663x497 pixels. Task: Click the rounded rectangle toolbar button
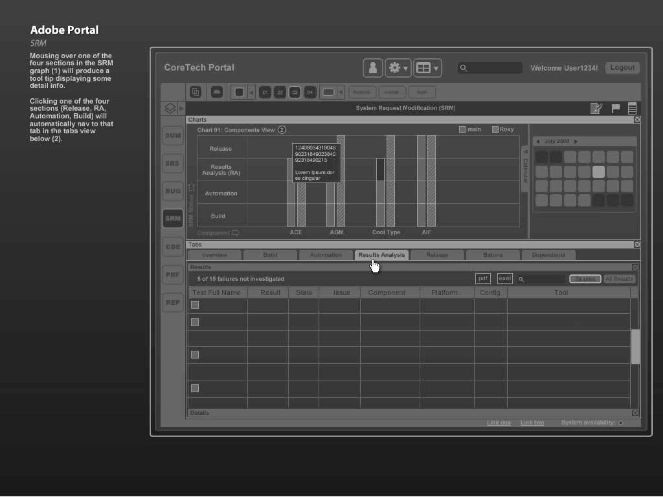pyautogui.click(x=329, y=92)
